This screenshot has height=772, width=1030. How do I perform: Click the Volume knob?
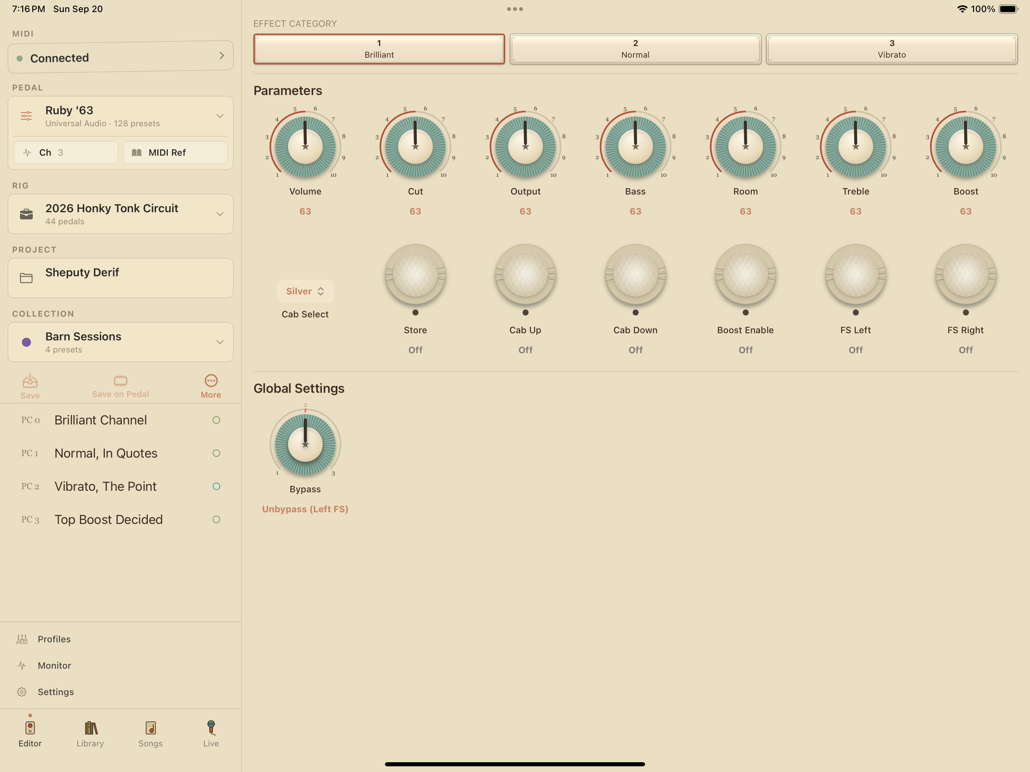click(305, 146)
